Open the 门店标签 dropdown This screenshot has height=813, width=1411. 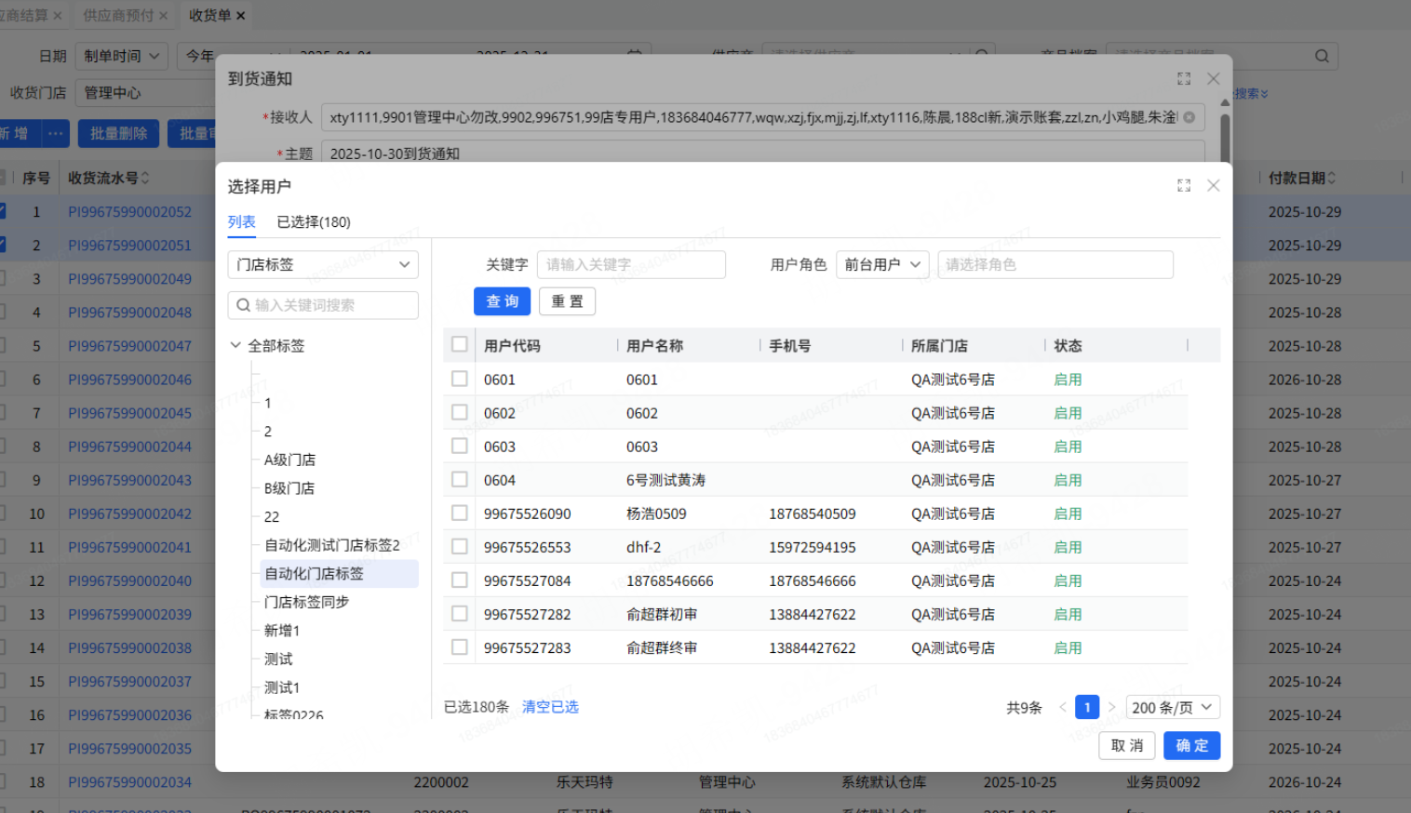coord(322,265)
